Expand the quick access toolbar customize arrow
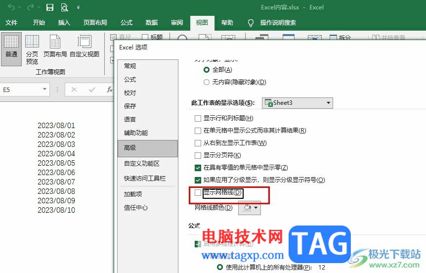The height and width of the screenshot is (273, 426). click(x=78, y=7)
